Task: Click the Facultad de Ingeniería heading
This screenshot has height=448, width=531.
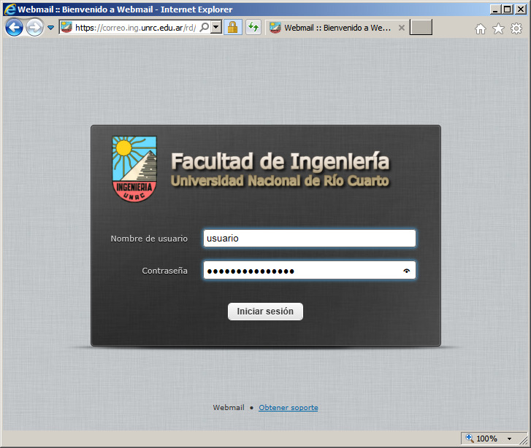Action: [x=280, y=161]
